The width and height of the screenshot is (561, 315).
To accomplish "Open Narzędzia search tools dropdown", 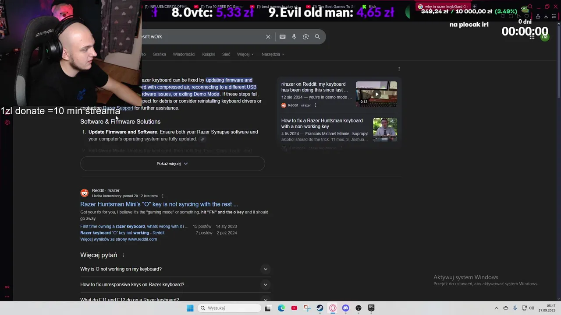I will tap(273, 54).
